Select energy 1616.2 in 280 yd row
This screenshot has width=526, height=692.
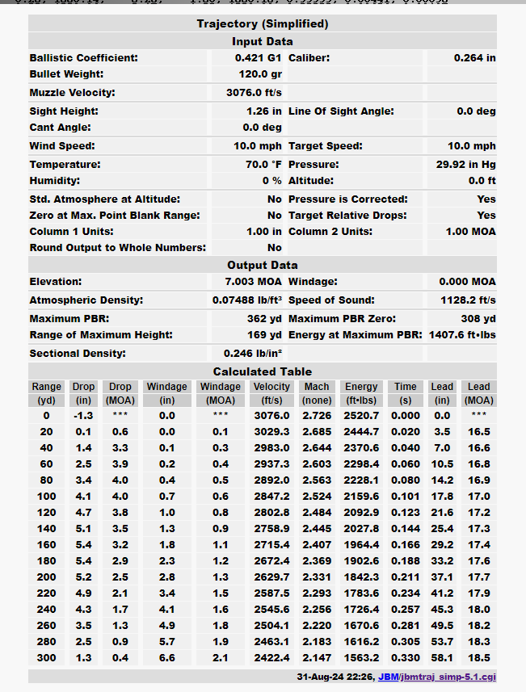coord(361,642)
